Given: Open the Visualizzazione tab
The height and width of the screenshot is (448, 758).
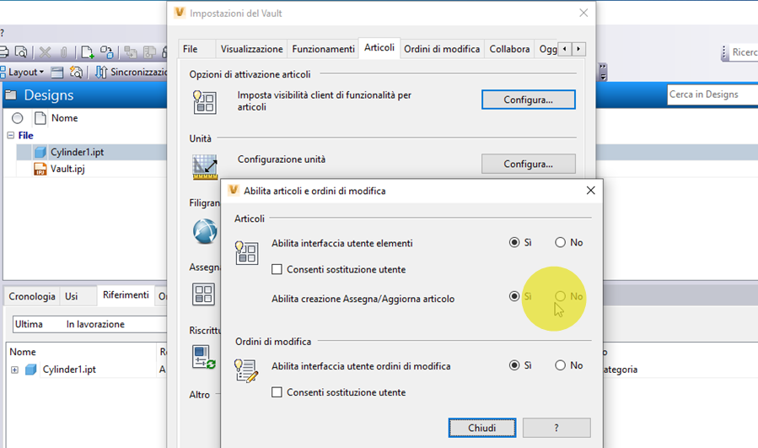Looking at the screenshot, I should (x=251, y=49).
